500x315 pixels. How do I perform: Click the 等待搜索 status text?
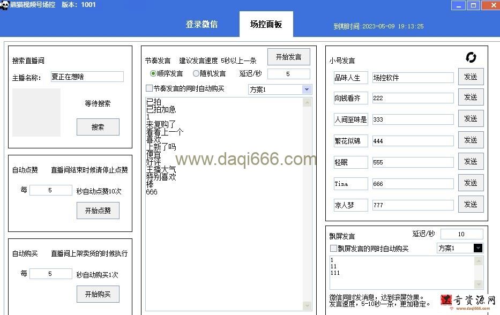pyautogui.click(x=98, y=103)
